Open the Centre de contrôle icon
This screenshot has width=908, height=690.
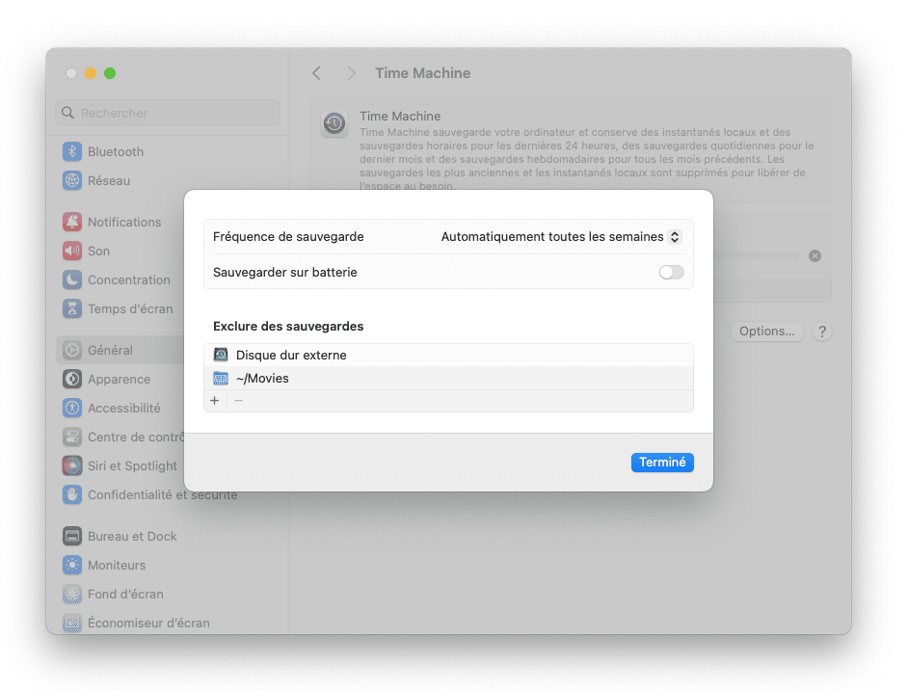point(71,438)
